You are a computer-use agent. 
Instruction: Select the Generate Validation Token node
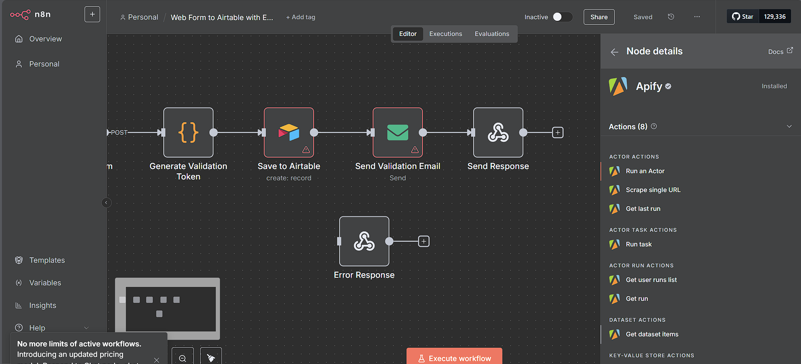[188, 133]
